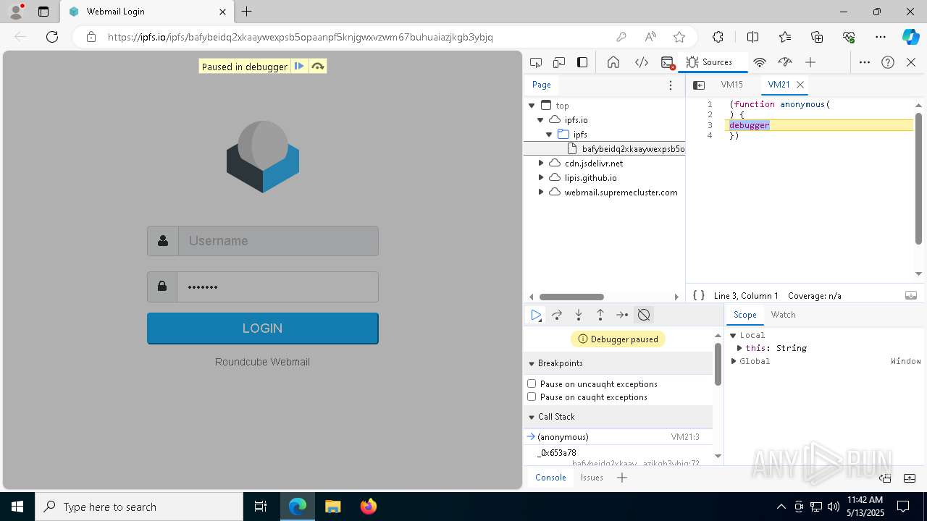
Task: Deactivate breakpoints icon in debugger toolbar
Action: 644,315
